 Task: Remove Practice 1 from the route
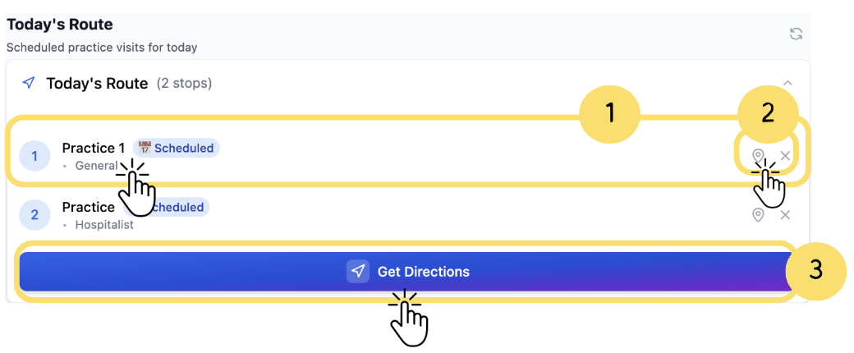786,156
